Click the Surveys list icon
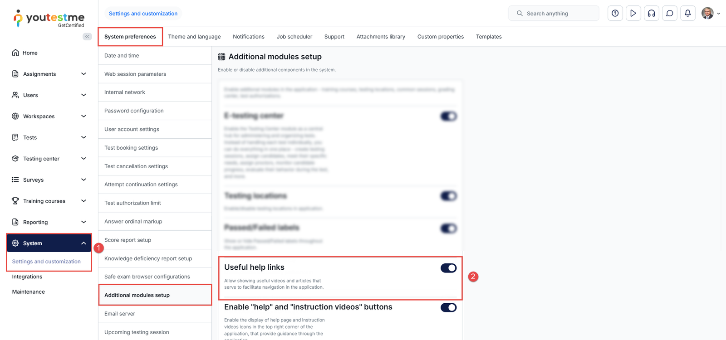The height and width of the screenshot is (340, 726). (x=15, y=180)
